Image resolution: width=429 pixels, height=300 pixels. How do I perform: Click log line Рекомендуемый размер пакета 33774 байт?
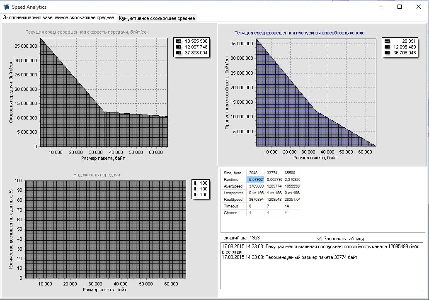[289, 257]
